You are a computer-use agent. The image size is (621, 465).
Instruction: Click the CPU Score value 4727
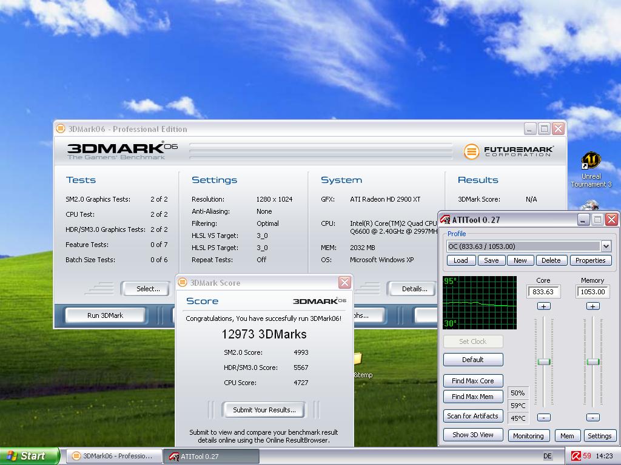(301, 383)
